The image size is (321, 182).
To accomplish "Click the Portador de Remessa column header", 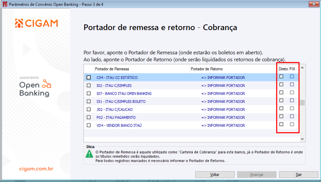I will tap(142, 69).
